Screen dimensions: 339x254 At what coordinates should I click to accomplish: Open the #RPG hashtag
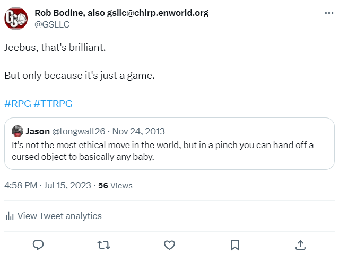pos(17,104)
